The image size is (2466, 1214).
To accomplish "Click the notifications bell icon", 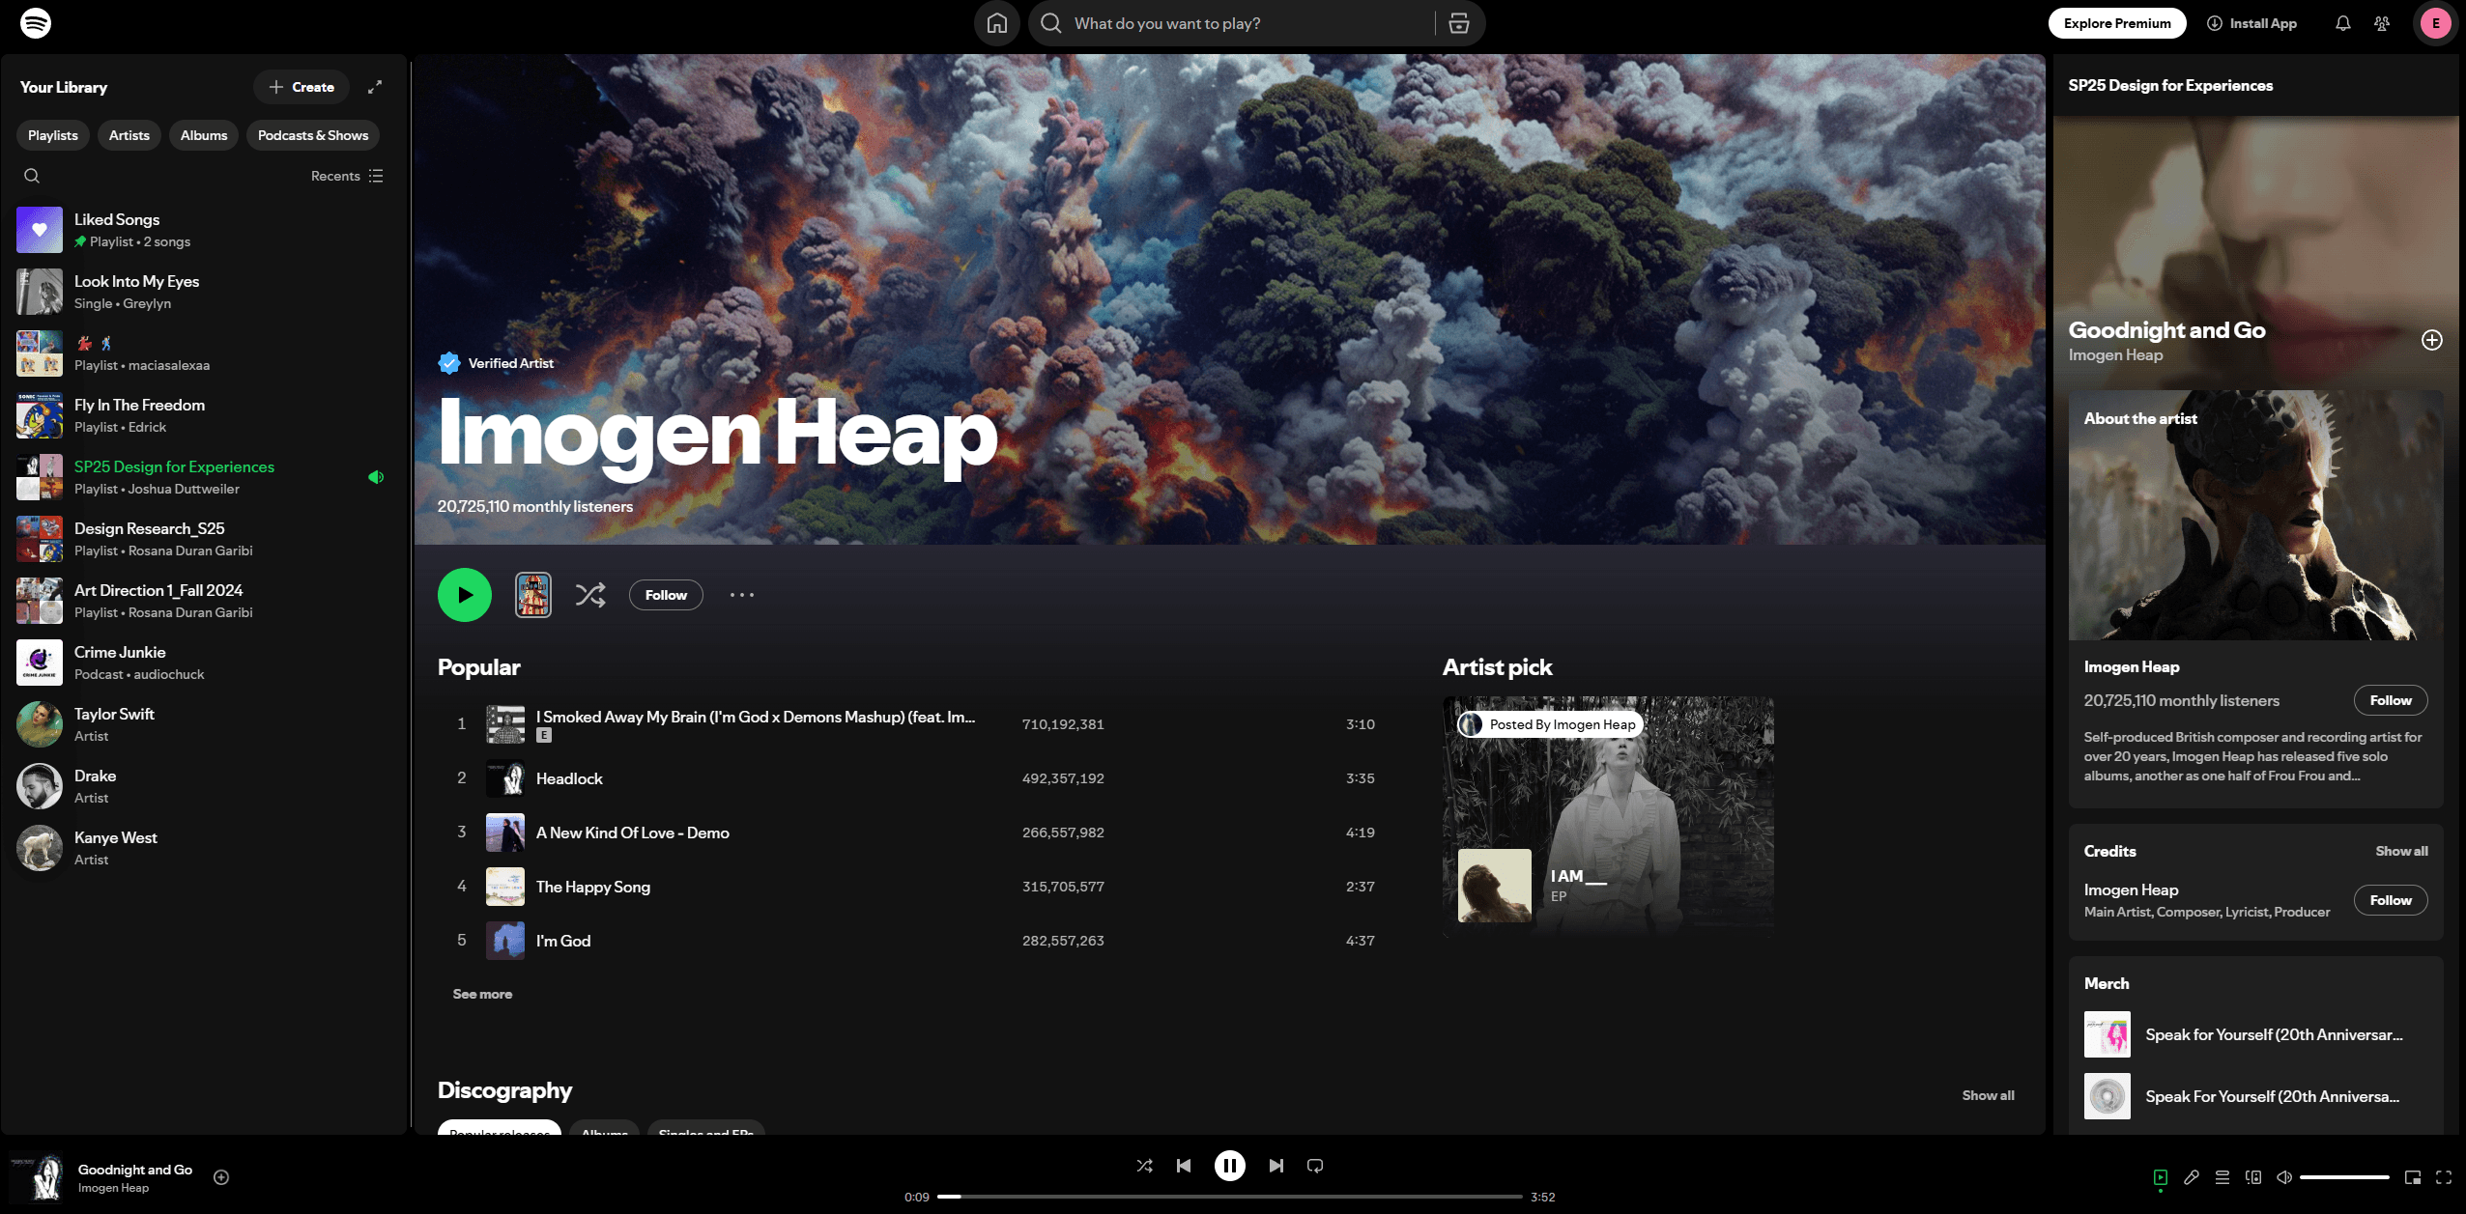I will [2343, 23].
